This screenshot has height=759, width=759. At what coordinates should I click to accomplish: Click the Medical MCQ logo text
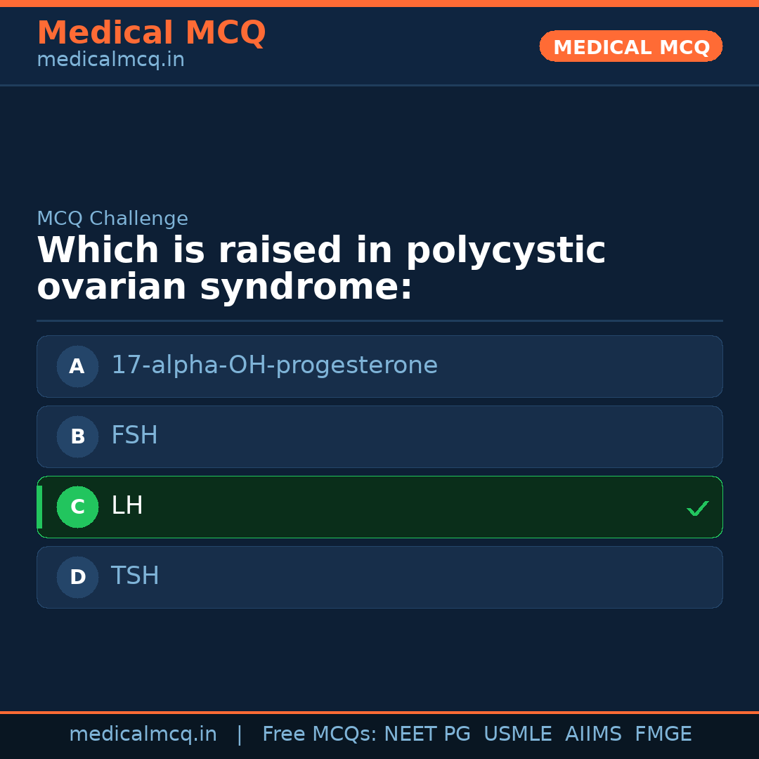[x=151, y=33]
